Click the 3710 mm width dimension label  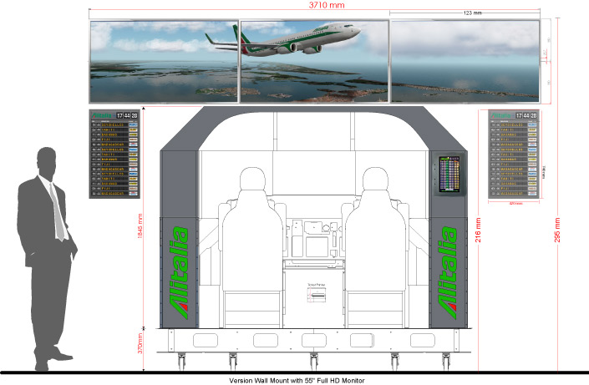[327, 5]
